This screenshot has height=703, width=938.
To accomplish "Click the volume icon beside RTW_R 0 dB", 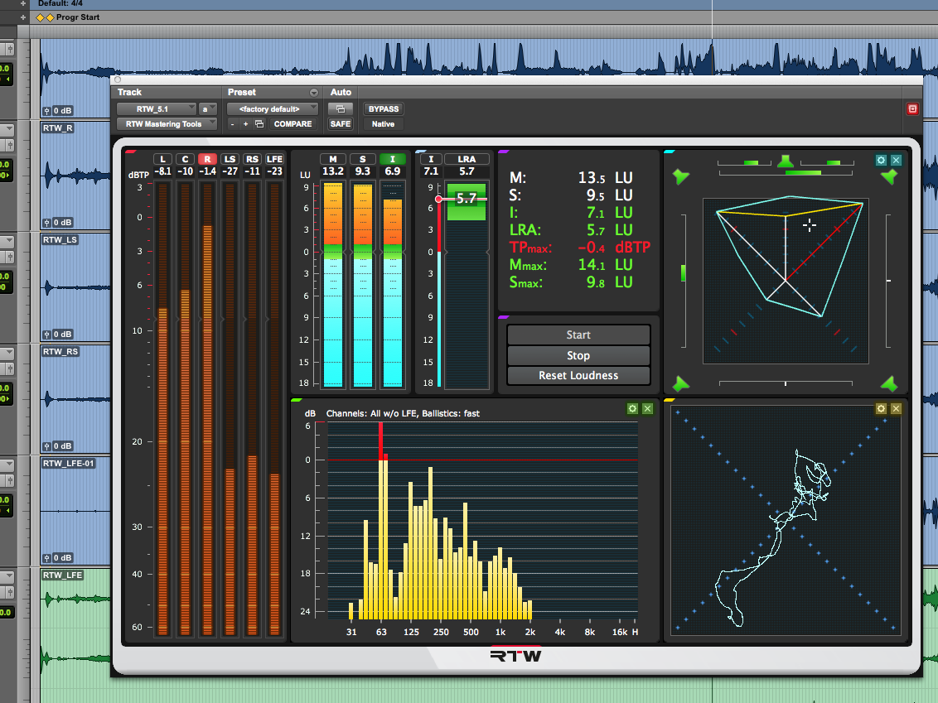I will pyautogui.click(x=46, y=223).
